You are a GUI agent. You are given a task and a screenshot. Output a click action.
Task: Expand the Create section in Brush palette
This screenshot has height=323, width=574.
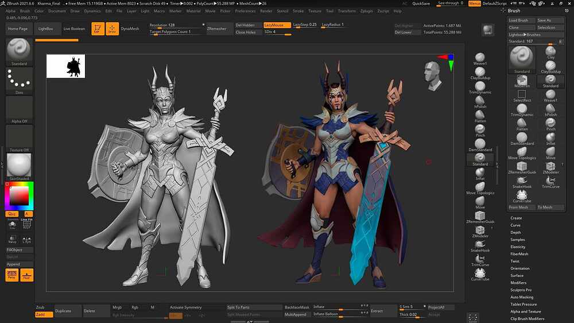(516, 218)
